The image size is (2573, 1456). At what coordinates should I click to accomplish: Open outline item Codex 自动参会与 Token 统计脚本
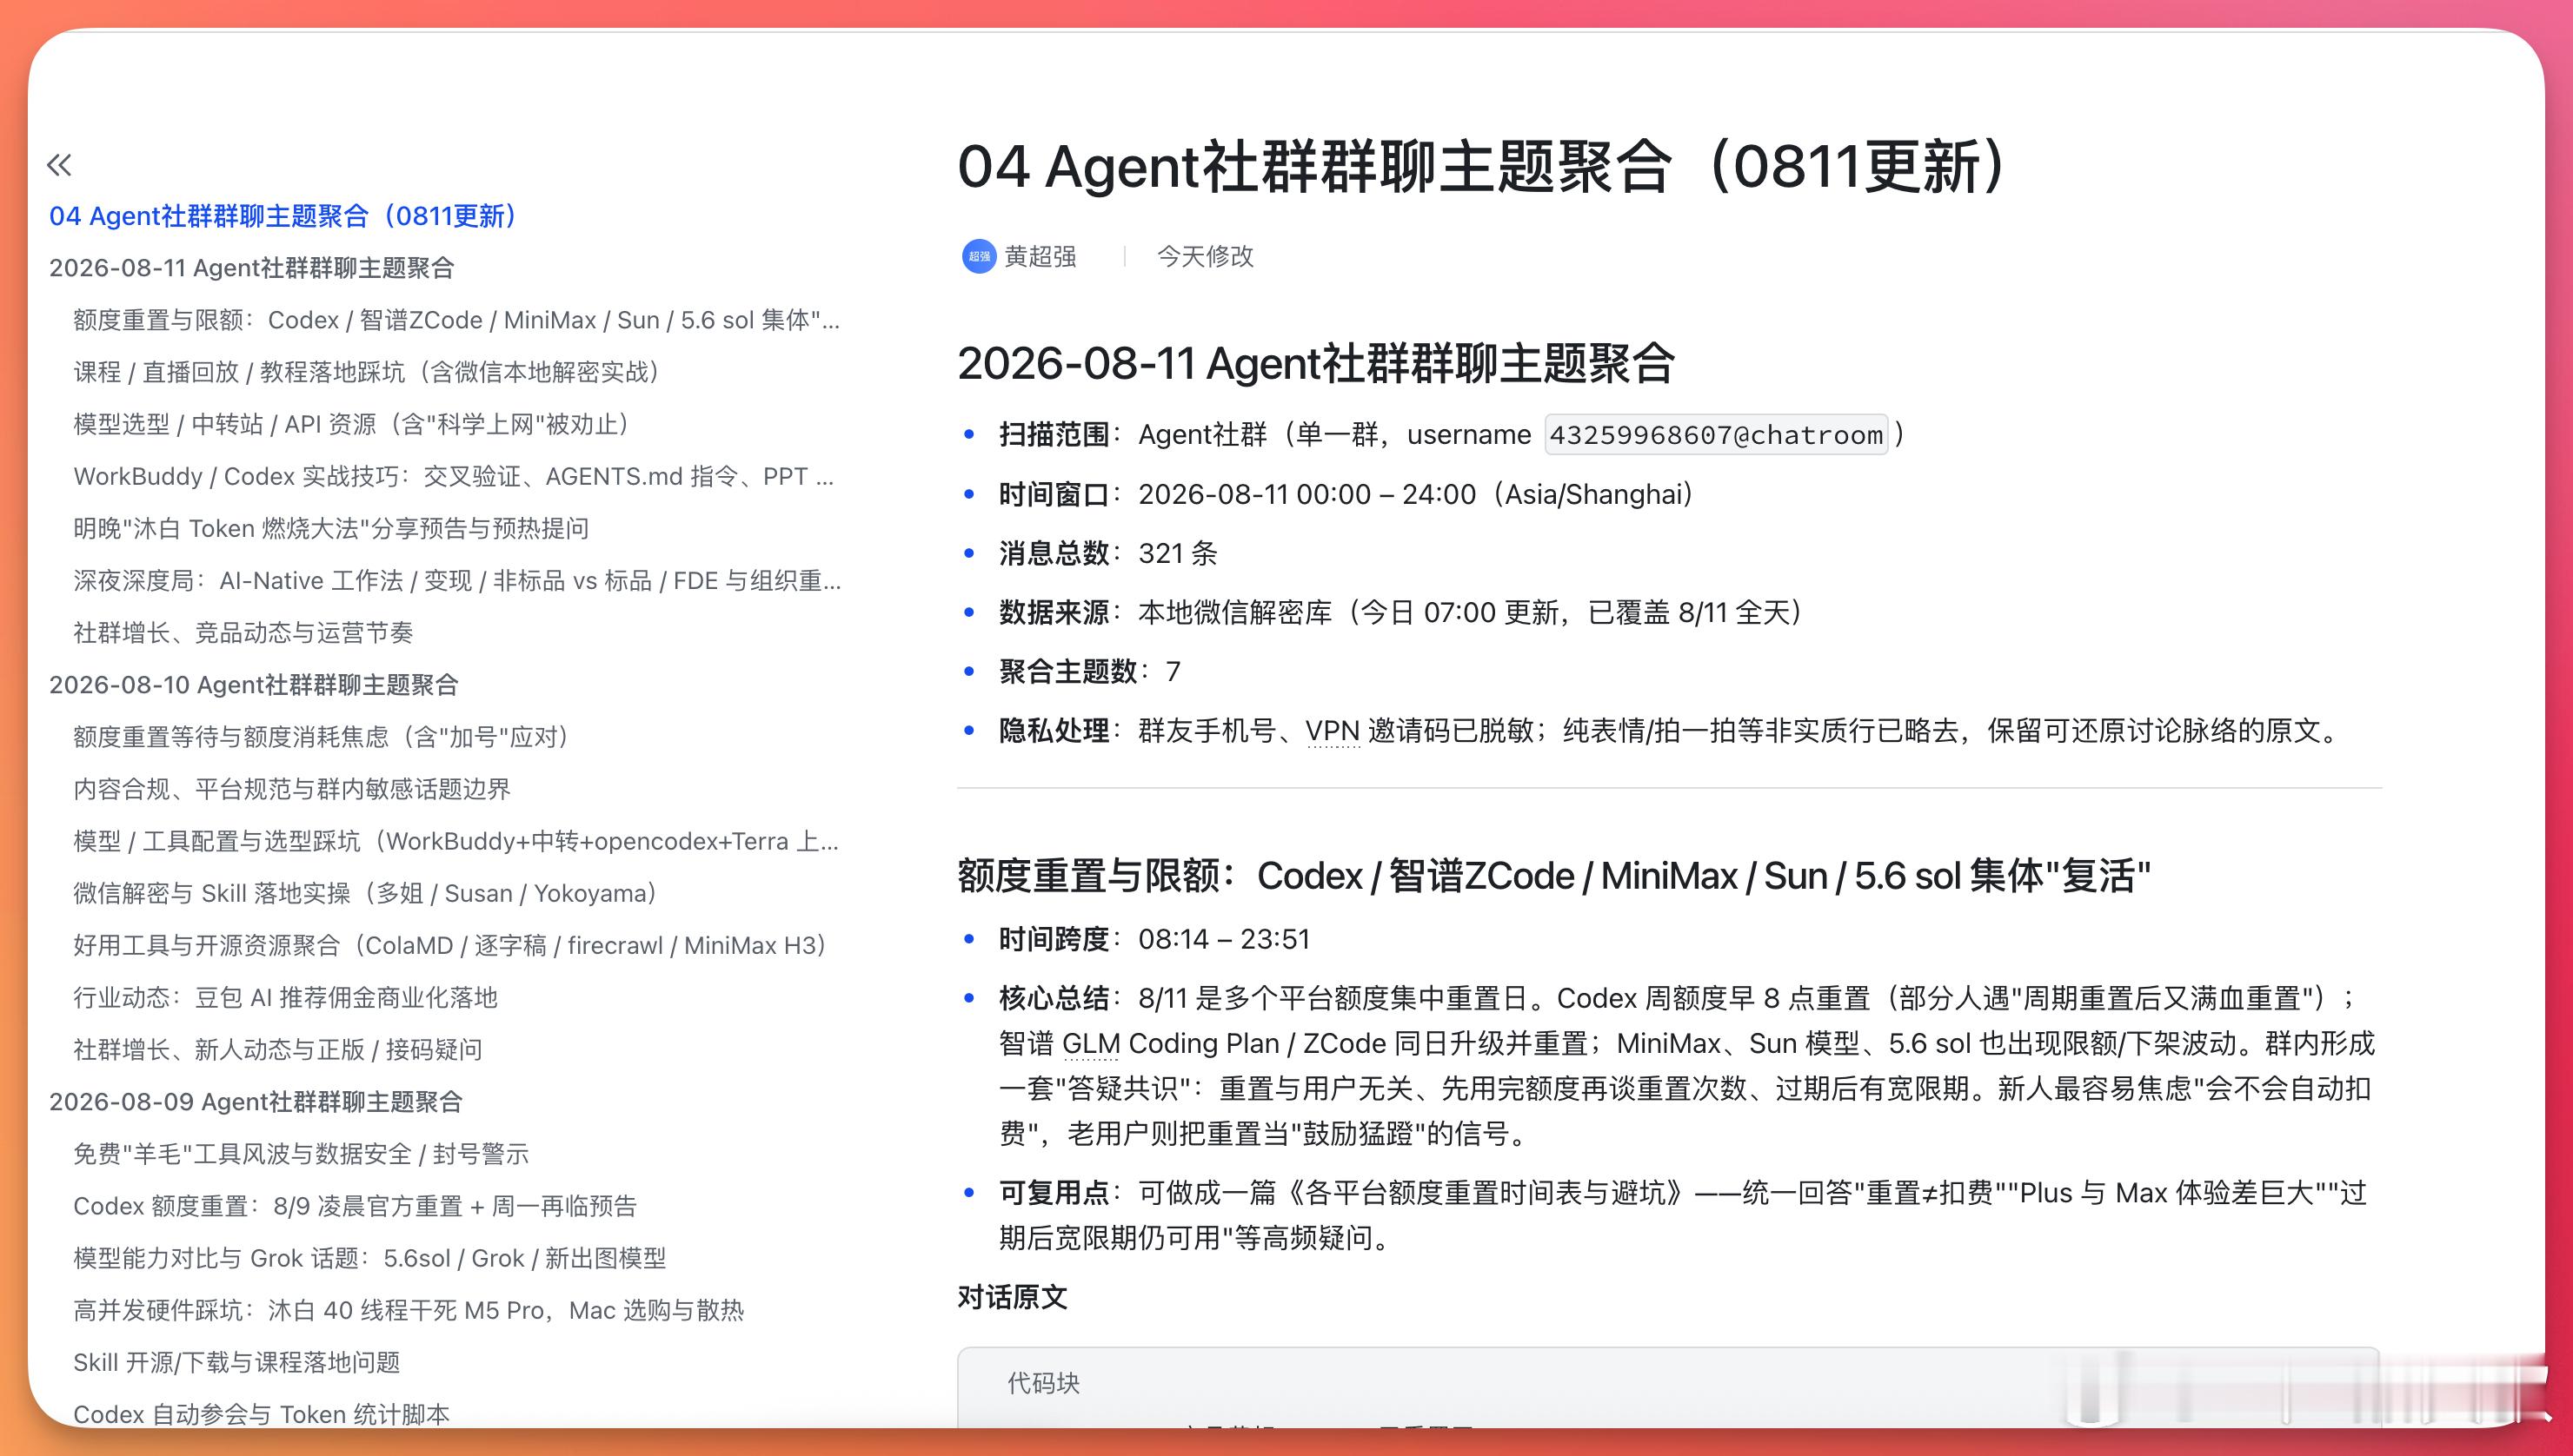click(263, 1414)
